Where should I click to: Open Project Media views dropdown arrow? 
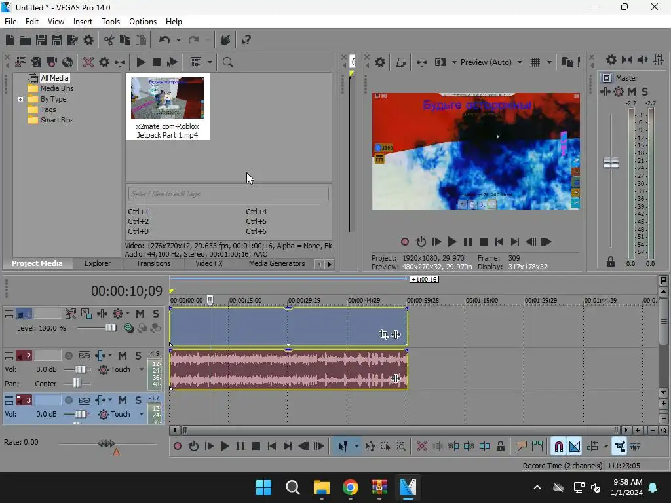tap(210, 62)
